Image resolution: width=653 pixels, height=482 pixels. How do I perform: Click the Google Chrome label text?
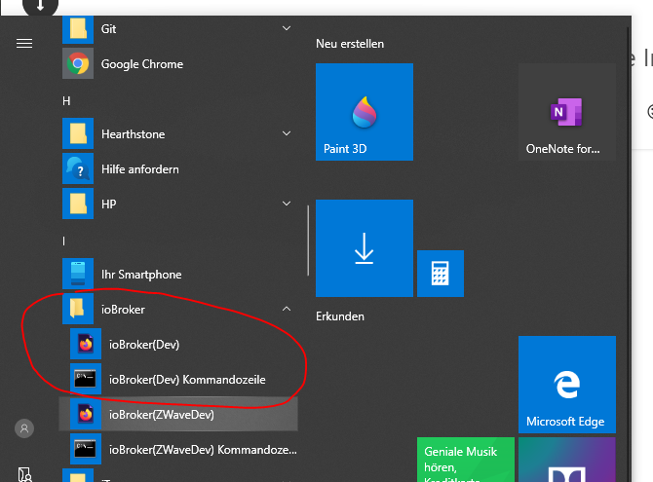tap(142, 64)
